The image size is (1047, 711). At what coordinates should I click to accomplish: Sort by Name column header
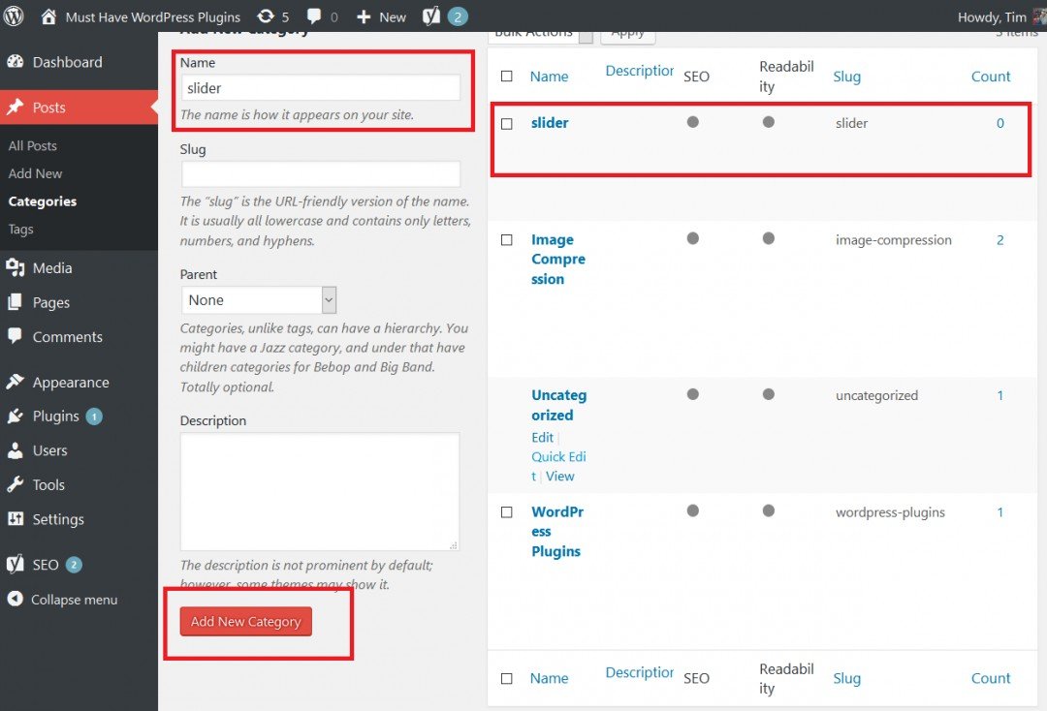coord(549,77)
